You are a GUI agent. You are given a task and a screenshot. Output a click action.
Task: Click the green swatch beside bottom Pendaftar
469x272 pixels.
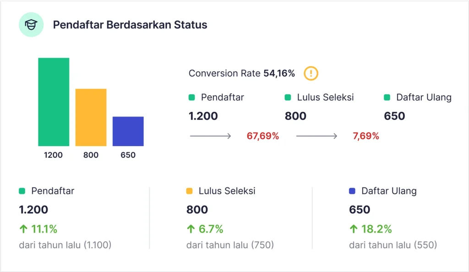(22, 191)
